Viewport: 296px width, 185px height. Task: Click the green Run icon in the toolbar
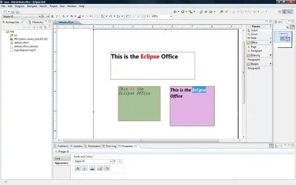tap(183, 12)
